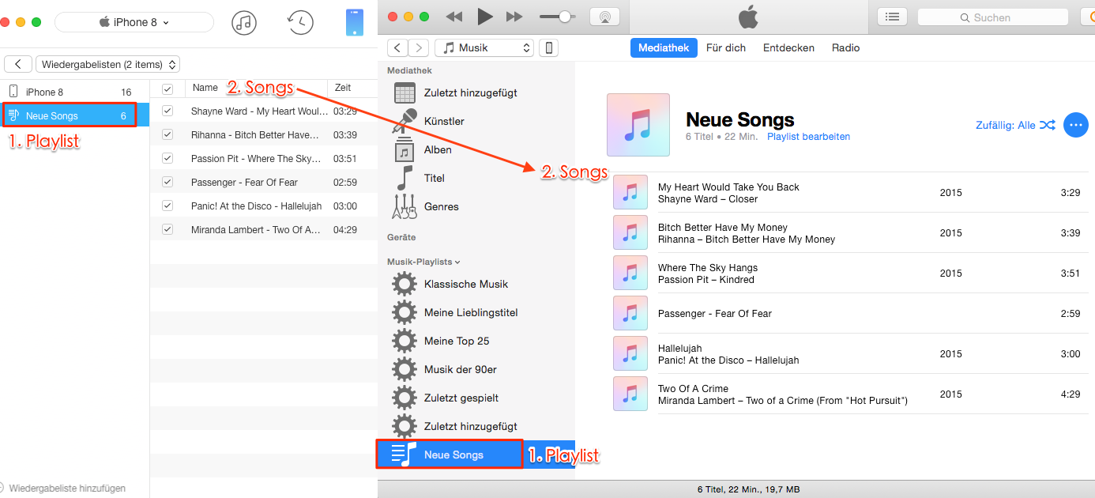The height and width of the screenshot is (498, 1095).
Task: Select the Two Of A Crime track in iTunes
Action: pyautogui.click(x=850, y=394)
